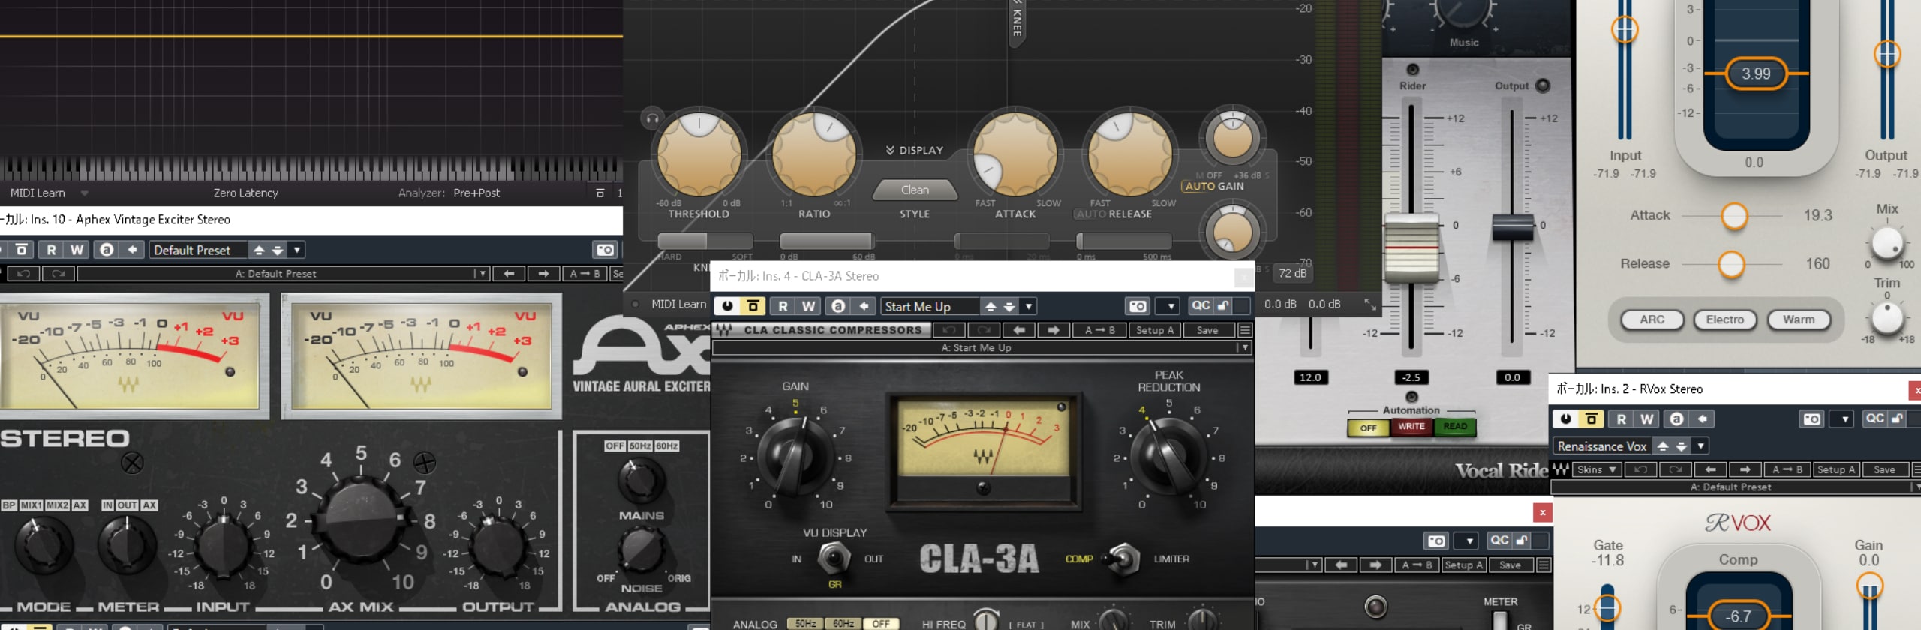This screenshot has height=630, width=1921.
Task: Click Write W button in Aphex Exciter window
Action: (77, 250)
